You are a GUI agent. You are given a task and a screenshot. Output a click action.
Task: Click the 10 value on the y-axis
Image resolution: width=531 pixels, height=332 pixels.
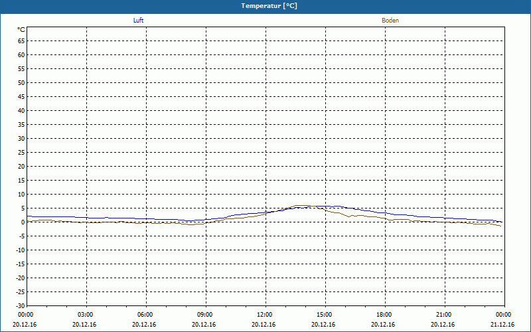[21, 195]
